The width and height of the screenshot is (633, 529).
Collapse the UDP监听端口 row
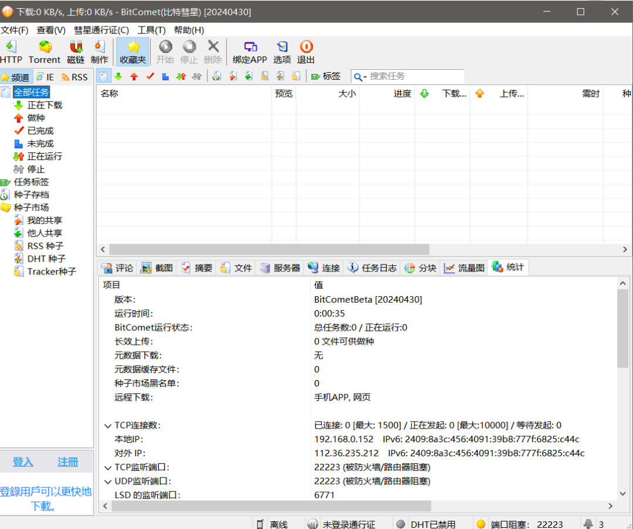point(108,481)
